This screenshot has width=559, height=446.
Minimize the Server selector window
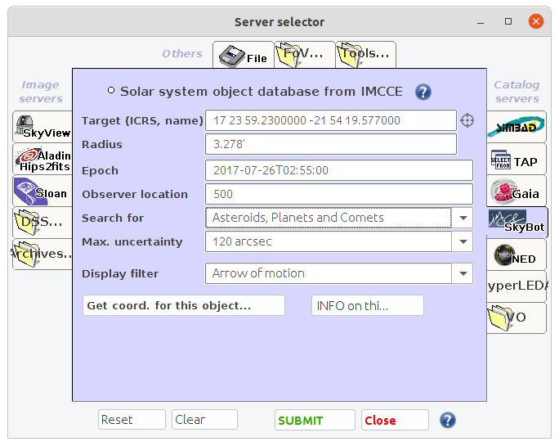point(481,22)
